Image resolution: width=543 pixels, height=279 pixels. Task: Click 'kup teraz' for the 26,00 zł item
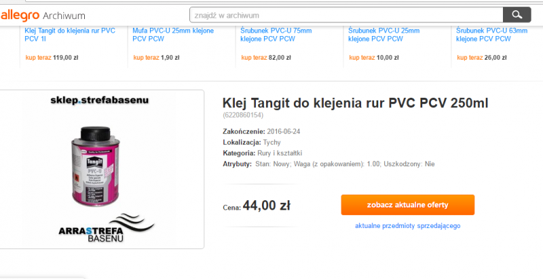pyautogui.click(x=470, y=58)
